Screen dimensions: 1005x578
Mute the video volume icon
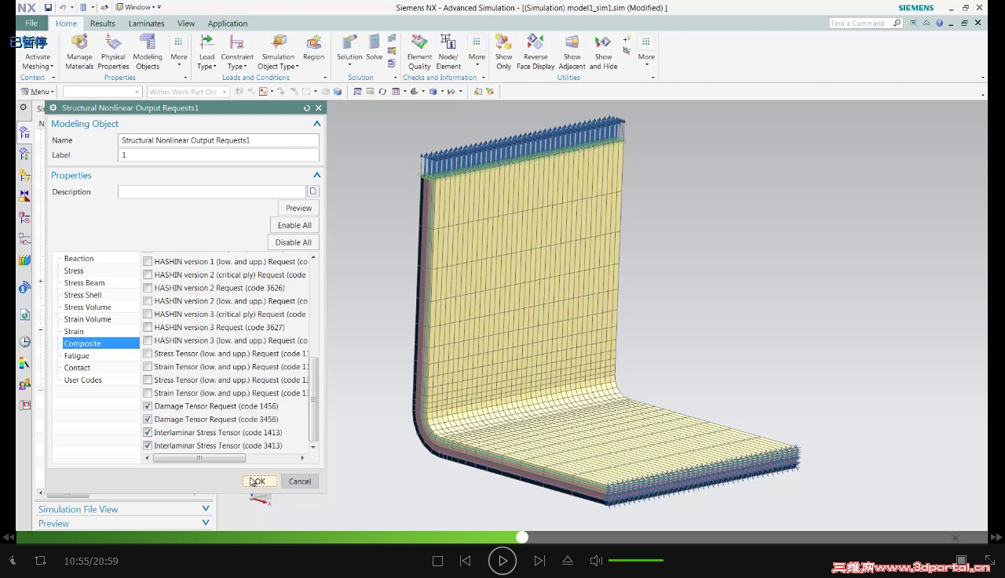tap(596, 561)
